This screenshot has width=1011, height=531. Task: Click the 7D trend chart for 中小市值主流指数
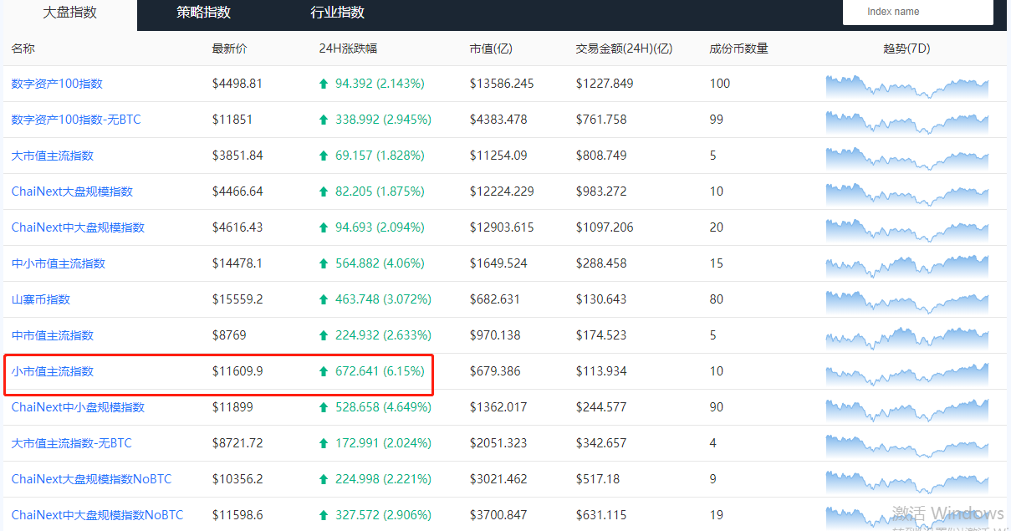(906, 267)
